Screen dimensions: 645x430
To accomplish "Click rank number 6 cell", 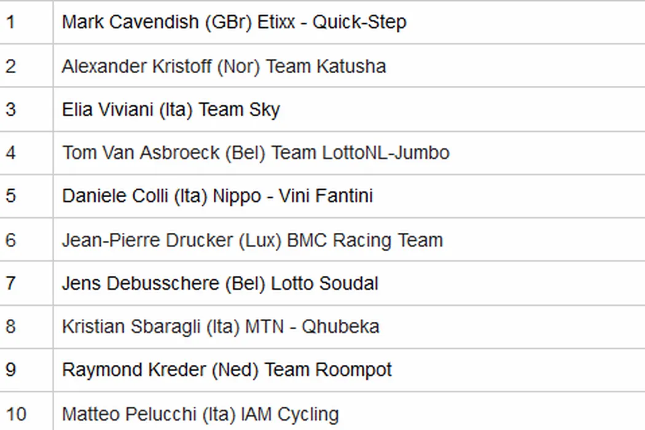I will [10, 240].
